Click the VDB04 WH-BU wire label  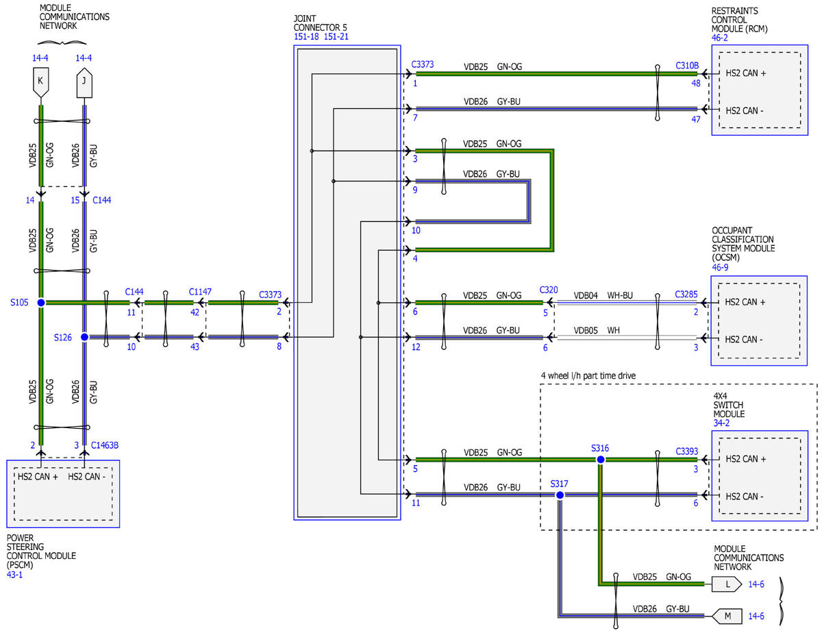point(603,295)
